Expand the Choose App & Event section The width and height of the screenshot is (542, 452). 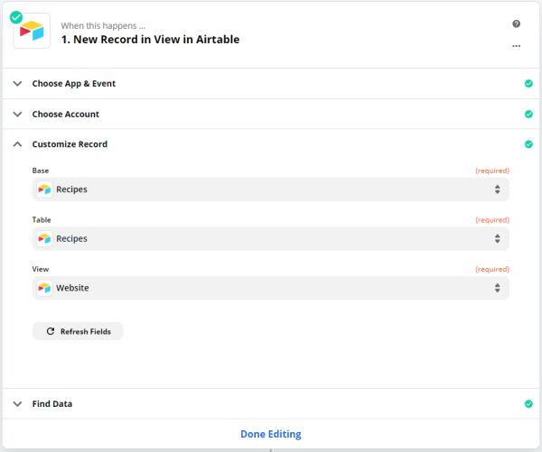[x=271, y=84]
